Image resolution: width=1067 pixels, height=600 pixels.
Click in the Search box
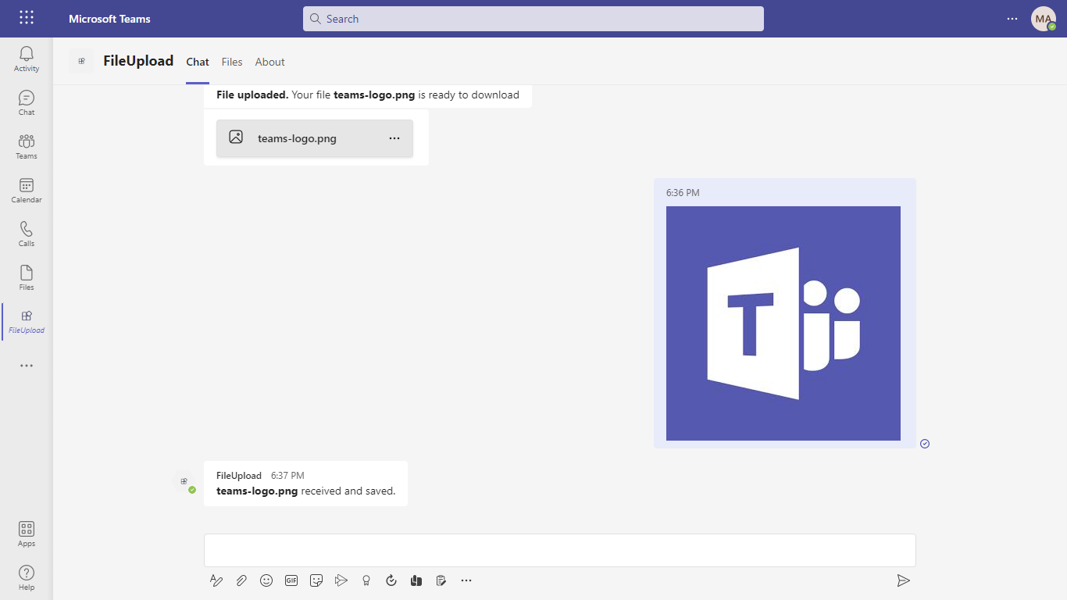(x=533, y=19)
